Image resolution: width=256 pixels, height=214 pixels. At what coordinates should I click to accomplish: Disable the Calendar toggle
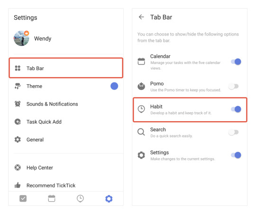point(236,62)
